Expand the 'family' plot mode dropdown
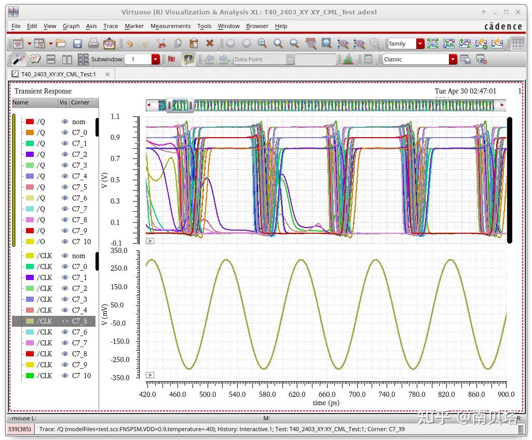The image size is (532, 440). [420, 44]
